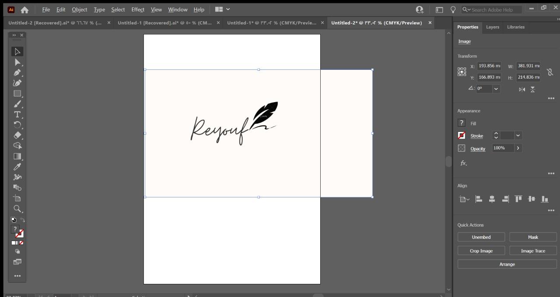The image size is (560, 297).
Task: Click the Image Trace button
Action: [533, 251]
